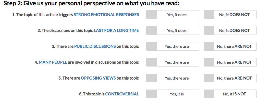Select 'Yes, it is' for controversial topic
Viewport: 258px width, 99px height.
click(173, 94)
